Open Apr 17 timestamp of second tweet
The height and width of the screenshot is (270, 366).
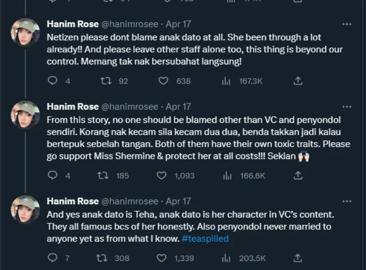coord(178,106)
